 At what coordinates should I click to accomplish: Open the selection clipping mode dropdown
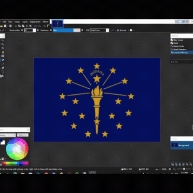(132, 30)
